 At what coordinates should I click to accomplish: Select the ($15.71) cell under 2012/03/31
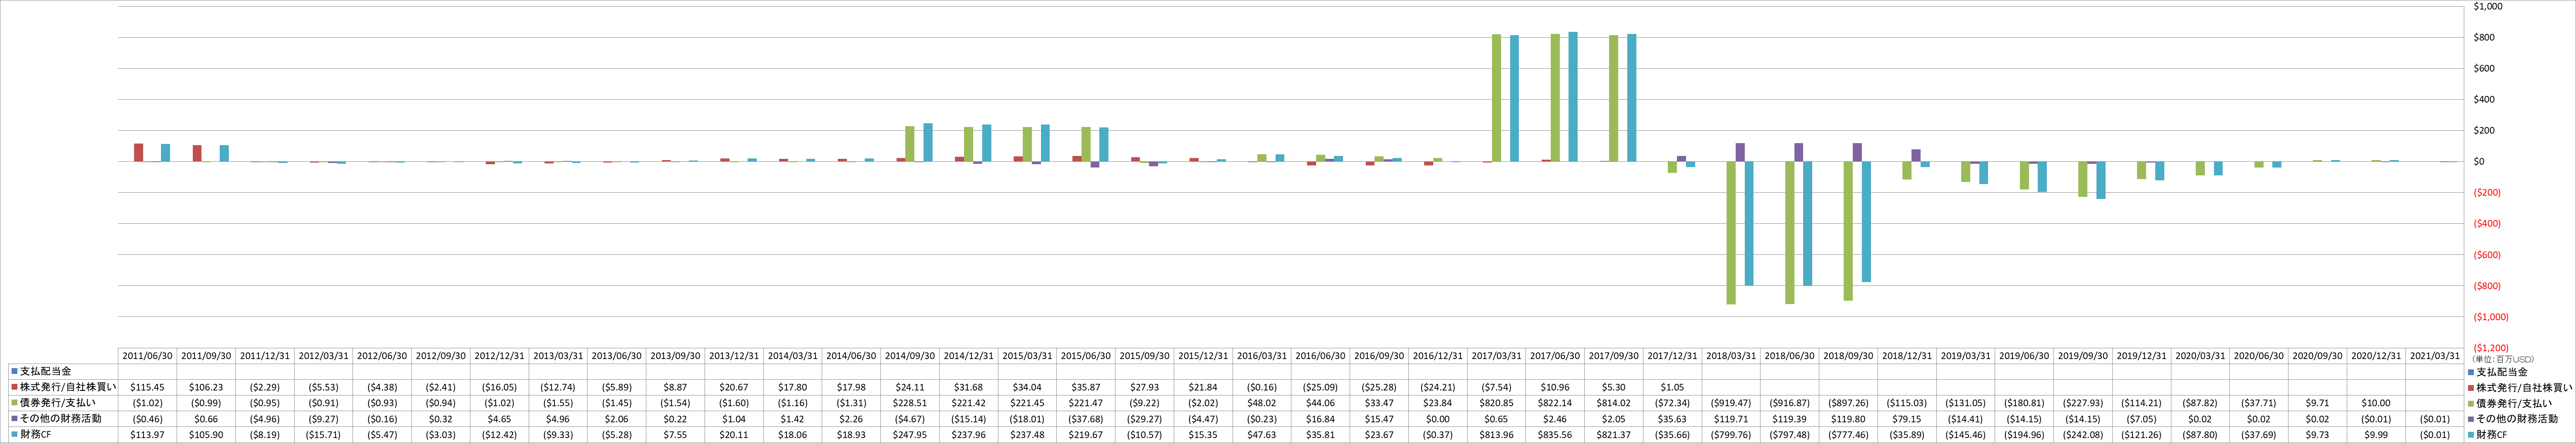pyautogui.click(x=324, y=435)
